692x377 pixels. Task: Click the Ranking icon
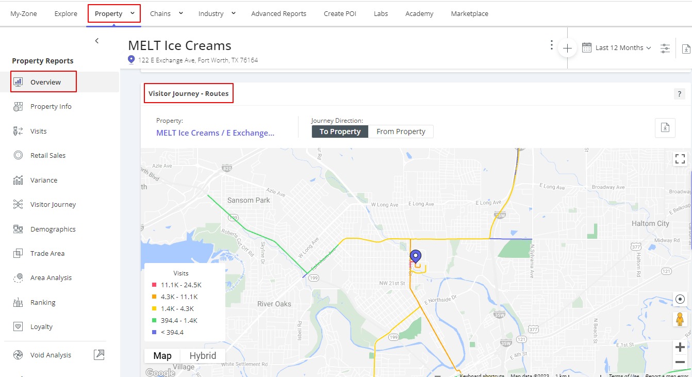pyautogui.click(x=18, y=302)
